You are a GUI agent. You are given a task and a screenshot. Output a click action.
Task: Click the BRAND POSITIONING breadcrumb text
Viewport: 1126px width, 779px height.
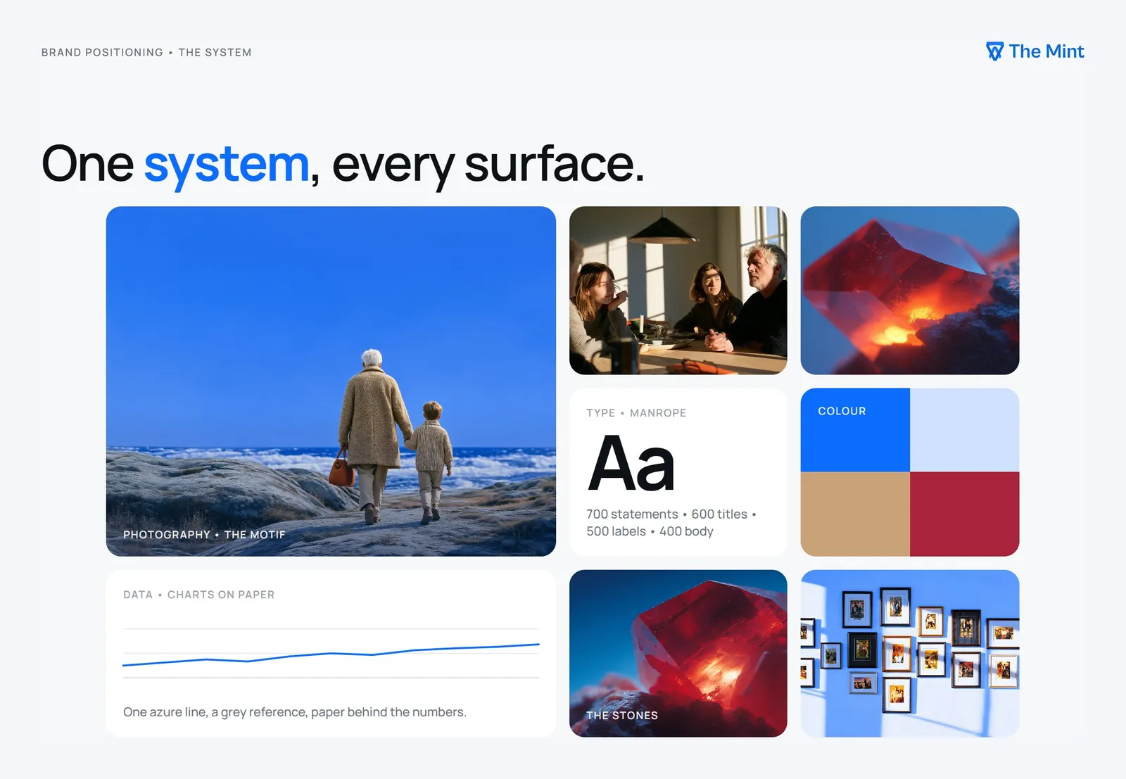[102, 53]
